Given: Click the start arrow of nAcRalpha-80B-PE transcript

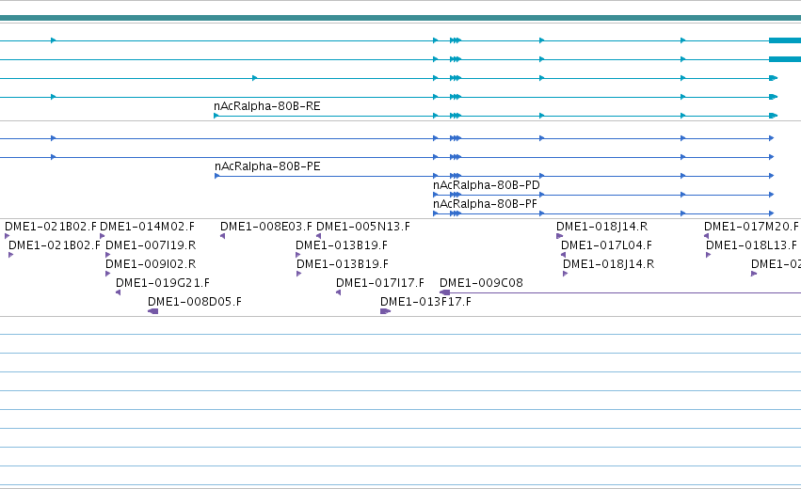Looking at the screenshot, I should coord(217,176).
